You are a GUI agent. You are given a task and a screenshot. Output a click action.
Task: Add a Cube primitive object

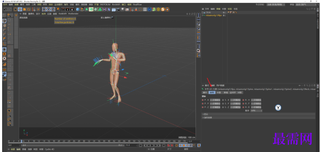tap(78, 9)
